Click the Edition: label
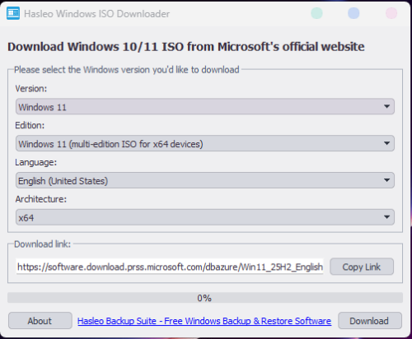412x339 pixels. (30, 125)
